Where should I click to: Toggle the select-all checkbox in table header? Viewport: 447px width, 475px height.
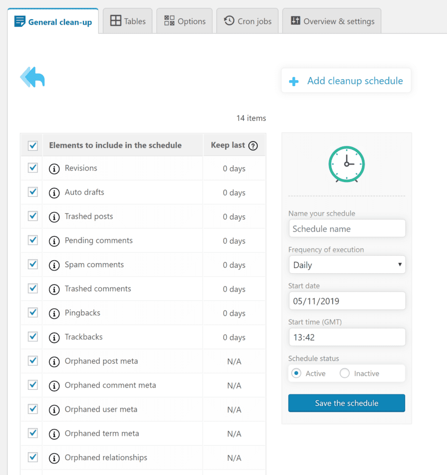coord(33,145)
